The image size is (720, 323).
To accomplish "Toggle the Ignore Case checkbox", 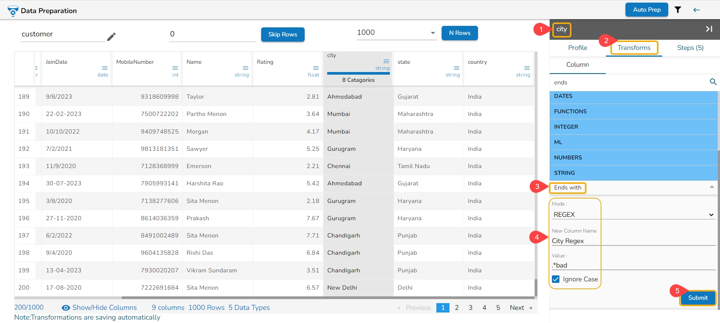I will 556,279.
